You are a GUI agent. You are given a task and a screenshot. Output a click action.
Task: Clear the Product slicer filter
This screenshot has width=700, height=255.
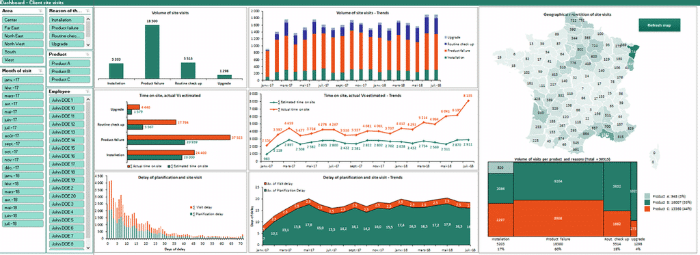88,55
